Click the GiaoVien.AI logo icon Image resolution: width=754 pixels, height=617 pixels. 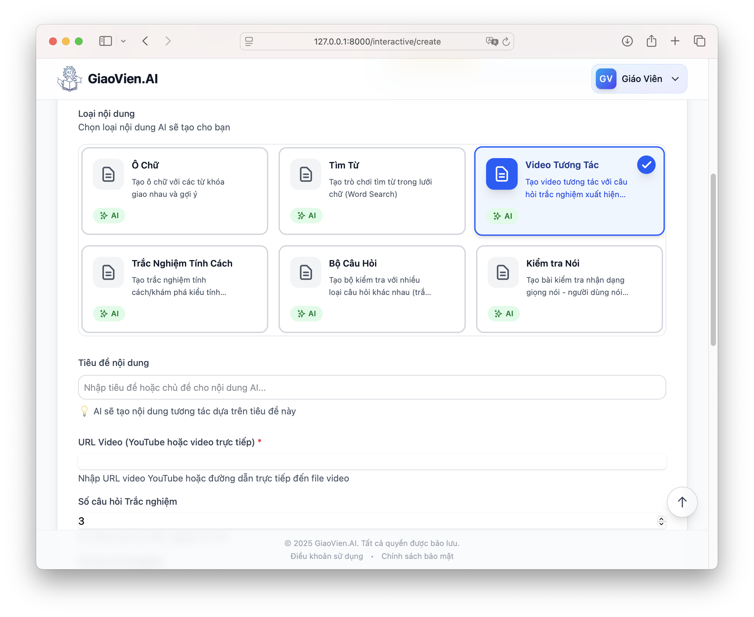pos(69,78)
